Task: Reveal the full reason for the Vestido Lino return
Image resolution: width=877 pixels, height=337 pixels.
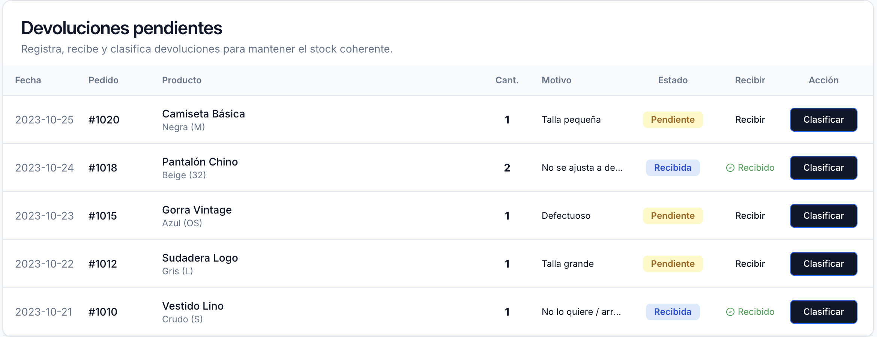Action: tap(581, 311)
